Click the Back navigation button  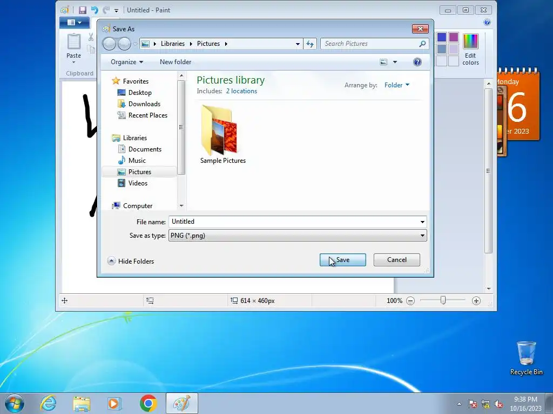(109, 44)
